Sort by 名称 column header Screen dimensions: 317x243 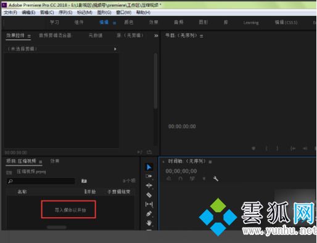tap(22, 192)
